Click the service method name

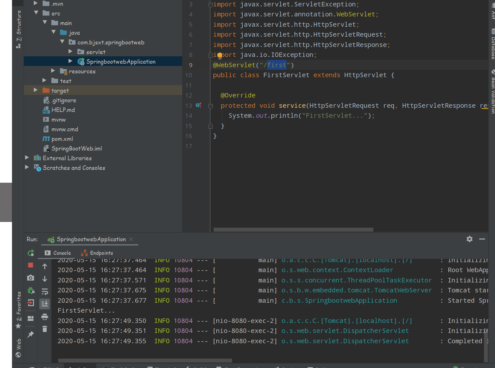pyautogui.click(x=292, y=106)
